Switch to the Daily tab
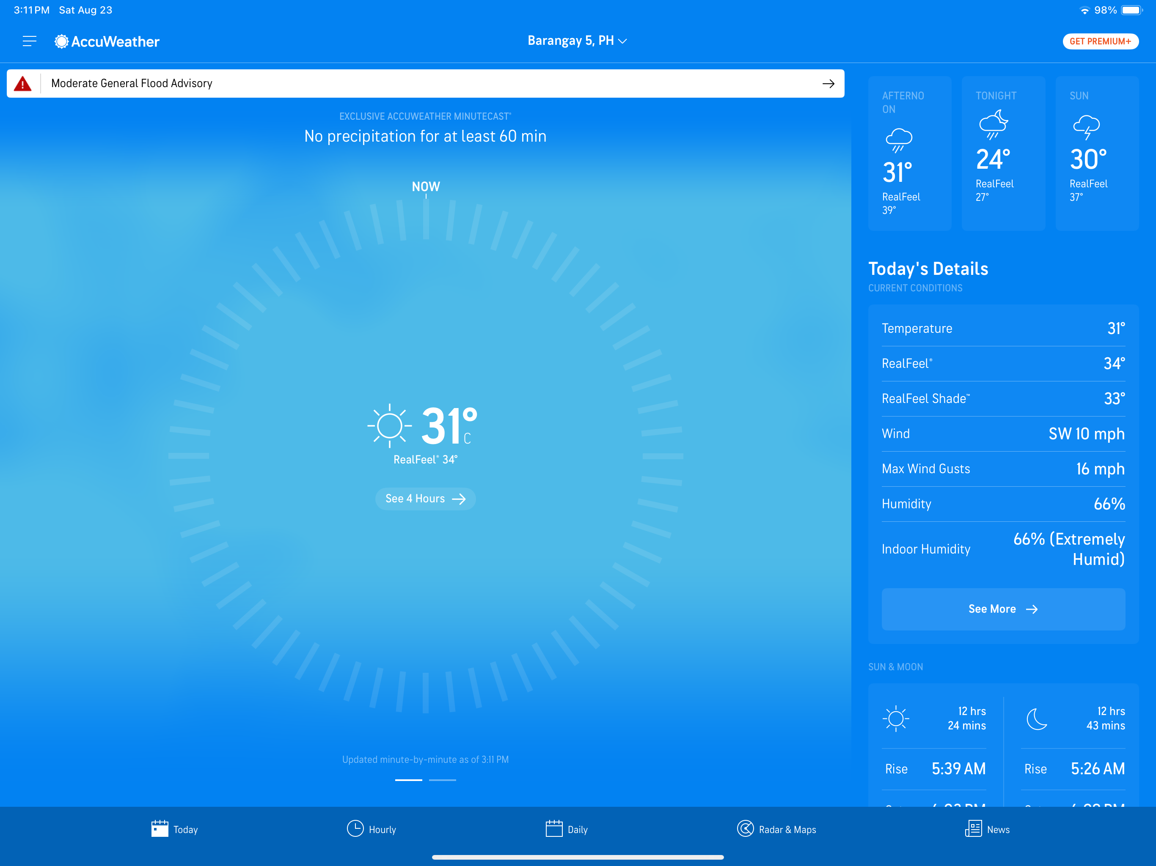Viewport: 1156px width, 866px height. [567, 830]
